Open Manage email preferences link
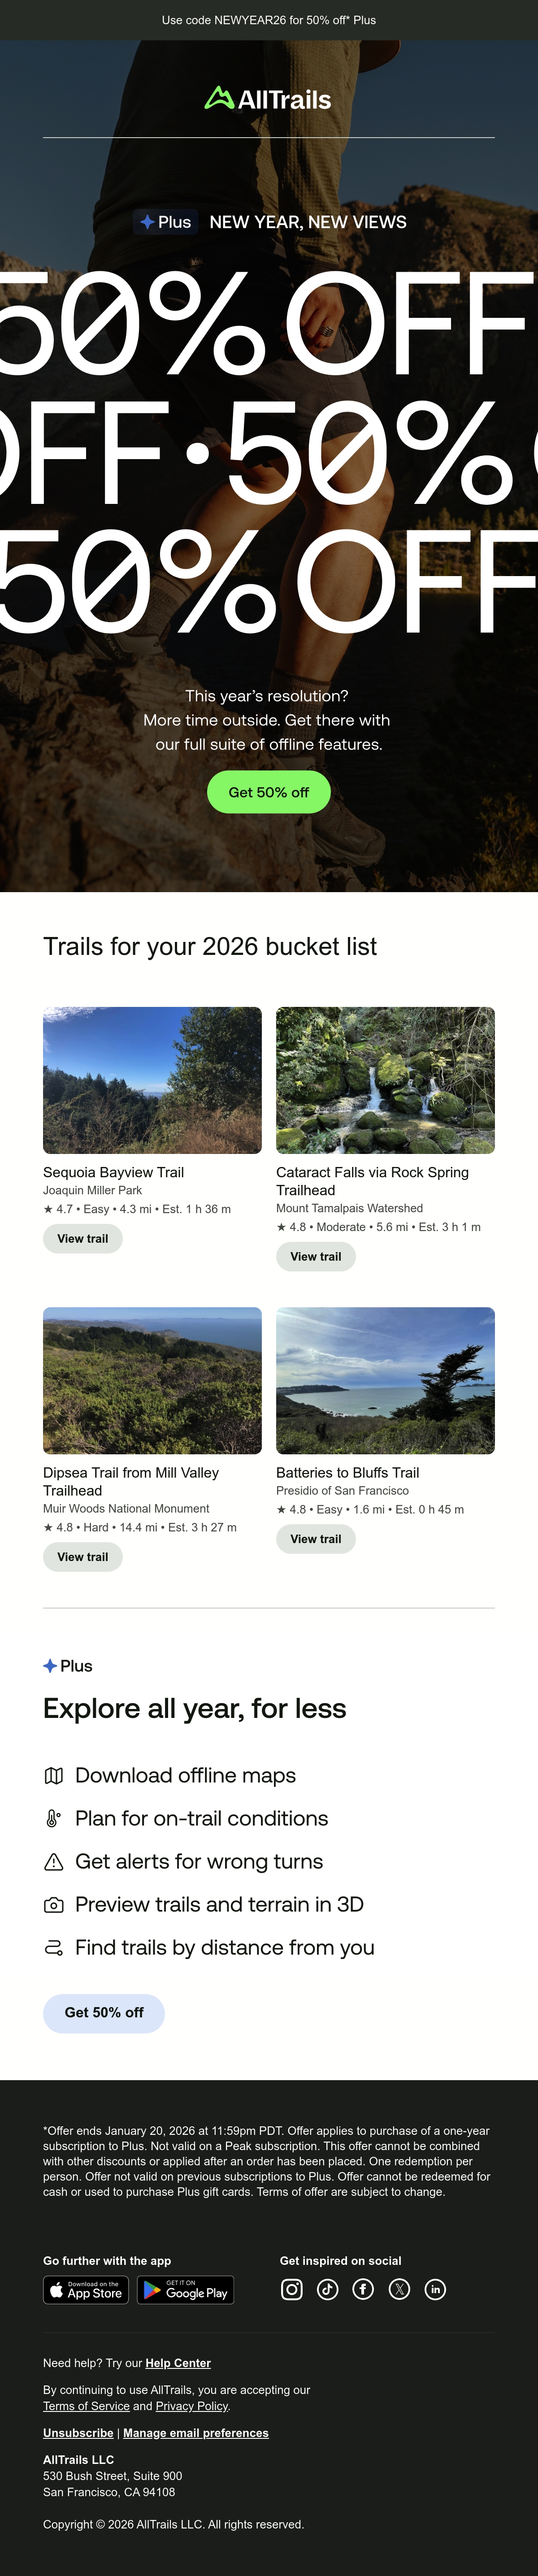538x2576 pixels. (x=196, y=2433)
